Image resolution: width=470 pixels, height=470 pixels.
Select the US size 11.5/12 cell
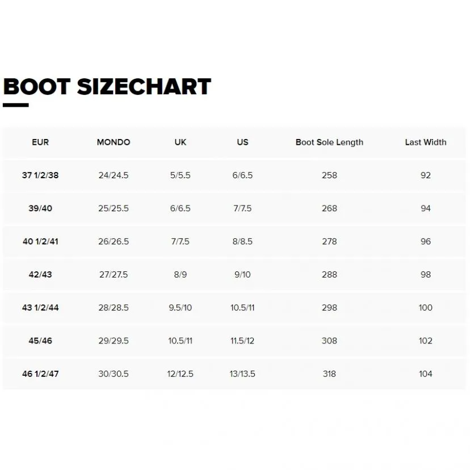(x=243, y=341)
